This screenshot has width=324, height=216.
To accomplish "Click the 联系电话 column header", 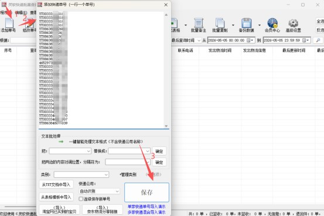I will (x=185, y=50).
